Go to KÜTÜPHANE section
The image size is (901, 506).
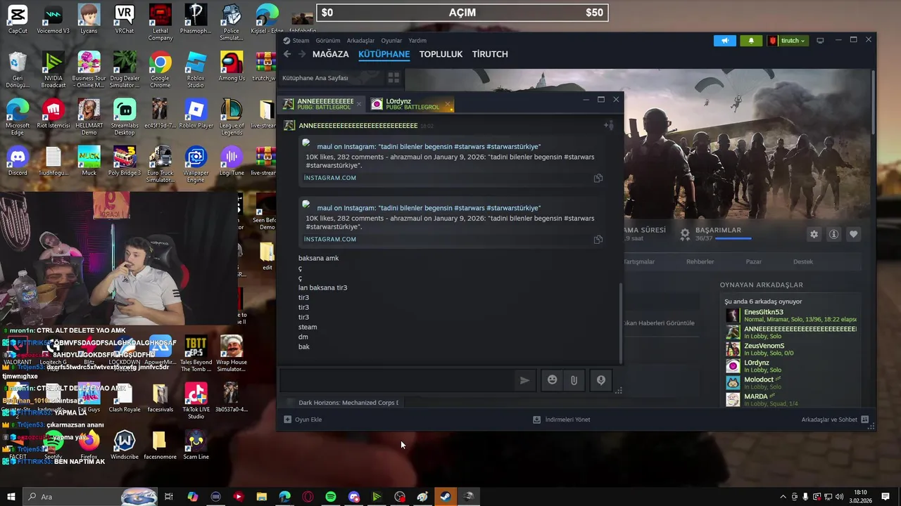pyautogui.click(x=384, y=54)
